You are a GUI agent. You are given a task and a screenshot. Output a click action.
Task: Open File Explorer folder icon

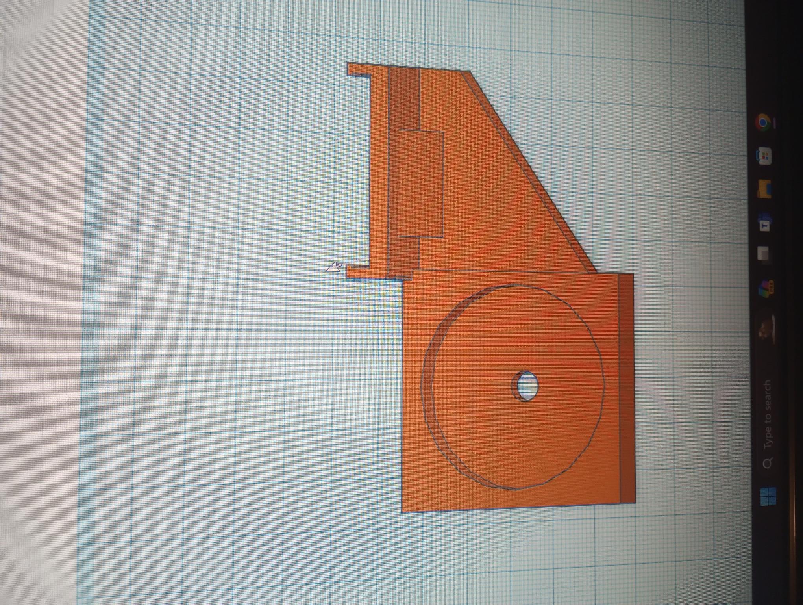764,189
